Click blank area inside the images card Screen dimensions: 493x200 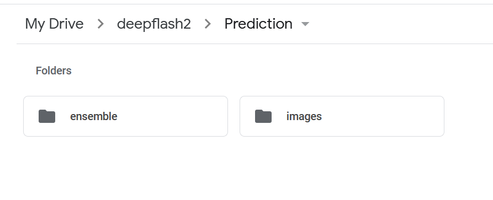[384, 116]
